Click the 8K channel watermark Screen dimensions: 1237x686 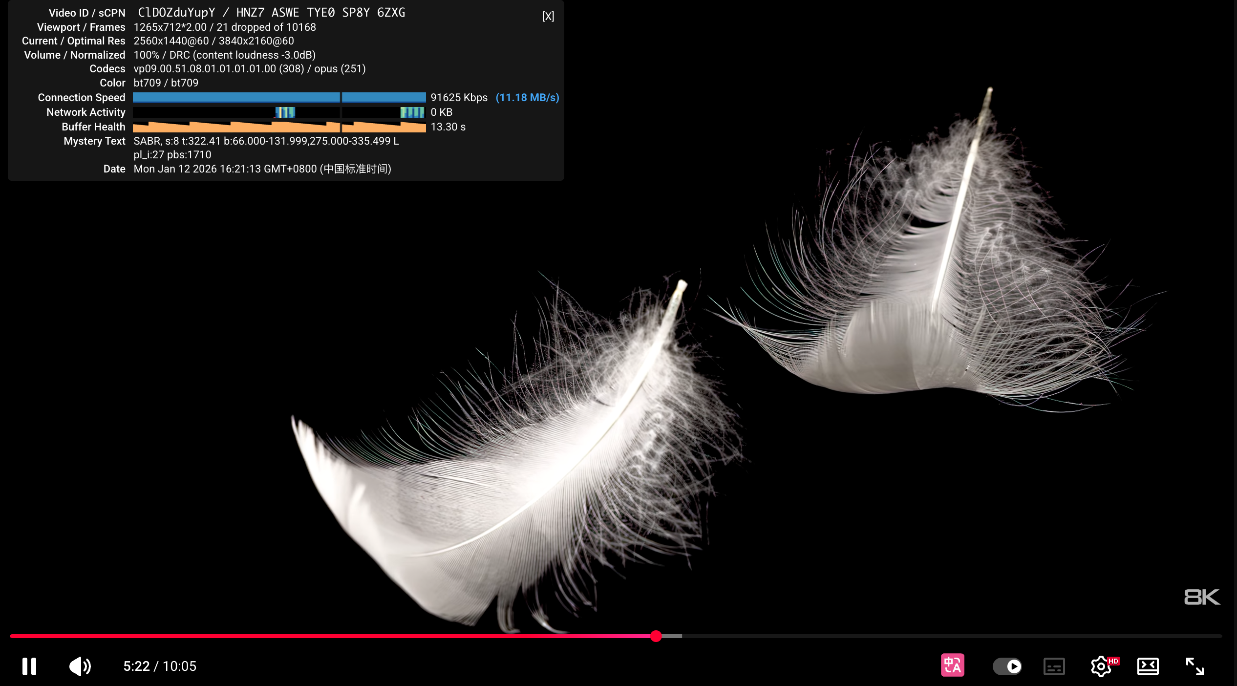tap(1201, 597)
